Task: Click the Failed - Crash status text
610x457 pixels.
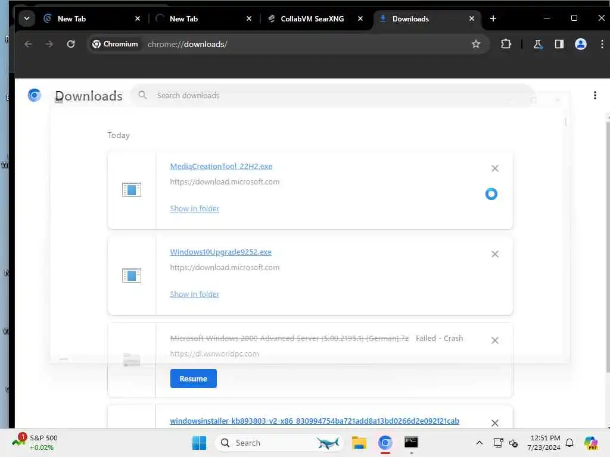Action: [439, 338]
